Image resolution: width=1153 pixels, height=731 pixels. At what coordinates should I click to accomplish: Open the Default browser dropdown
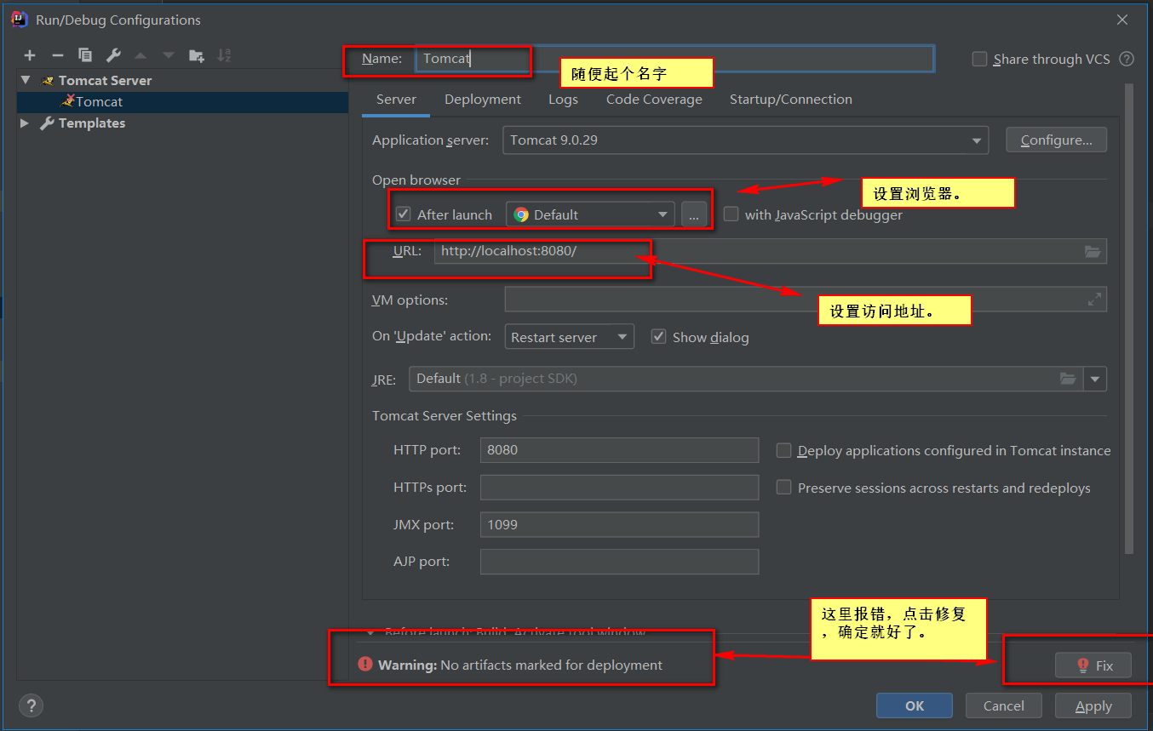pyautogui.click(x=663, y=214)
